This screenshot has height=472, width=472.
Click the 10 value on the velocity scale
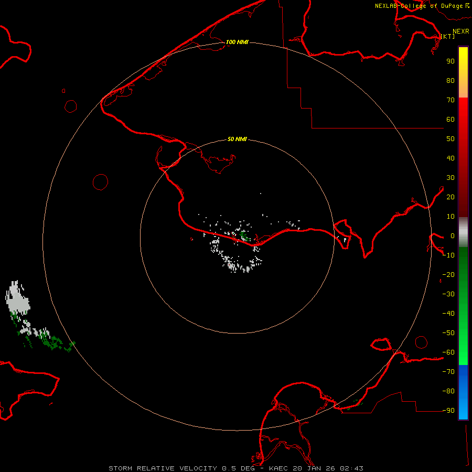(x=450, y=217)
